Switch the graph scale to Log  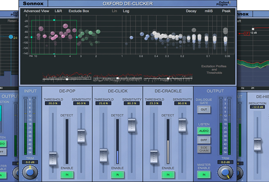tap(126, 10)
